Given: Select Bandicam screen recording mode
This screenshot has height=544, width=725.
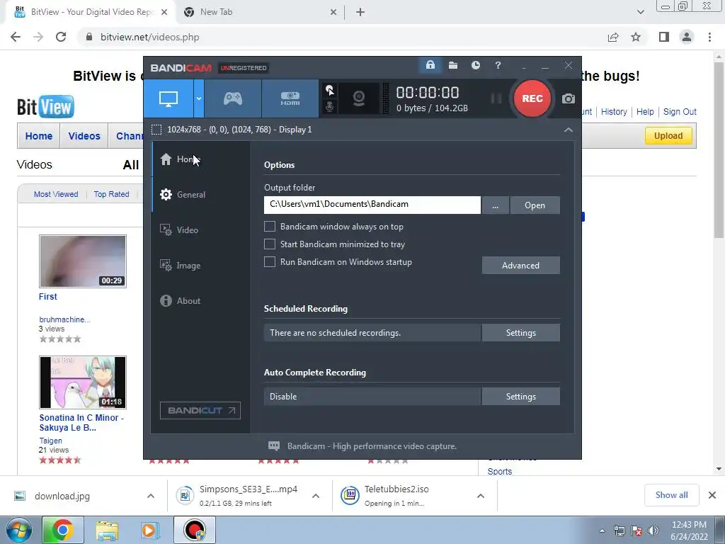Looking at the screenshot, I should [x=169, y=98].
